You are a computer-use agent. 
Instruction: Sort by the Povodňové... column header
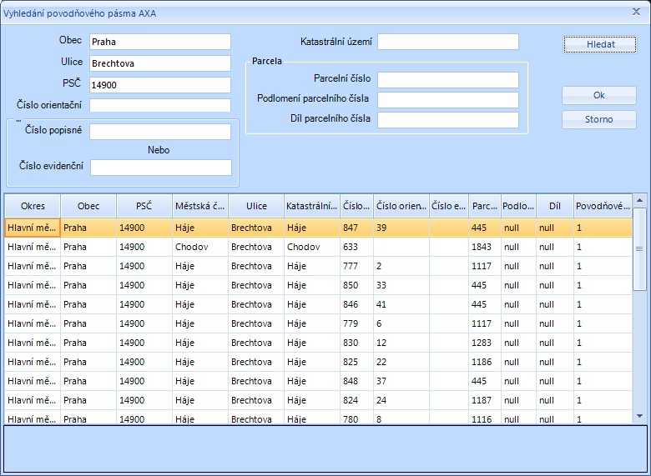point(603,206)
